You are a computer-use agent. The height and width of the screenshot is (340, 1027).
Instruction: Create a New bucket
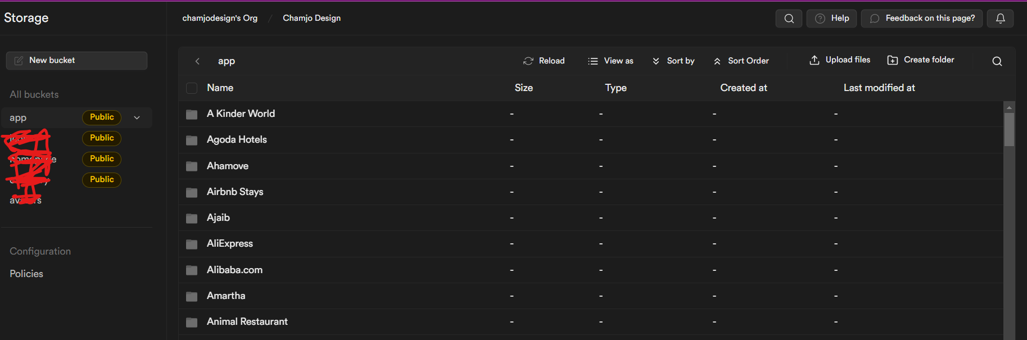pos(76,61)
